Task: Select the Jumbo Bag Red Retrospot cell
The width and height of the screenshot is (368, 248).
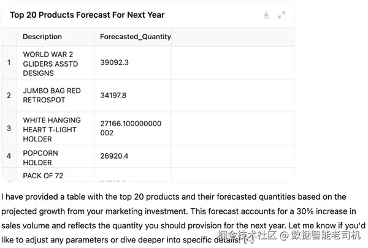Action: coord(52,95)
